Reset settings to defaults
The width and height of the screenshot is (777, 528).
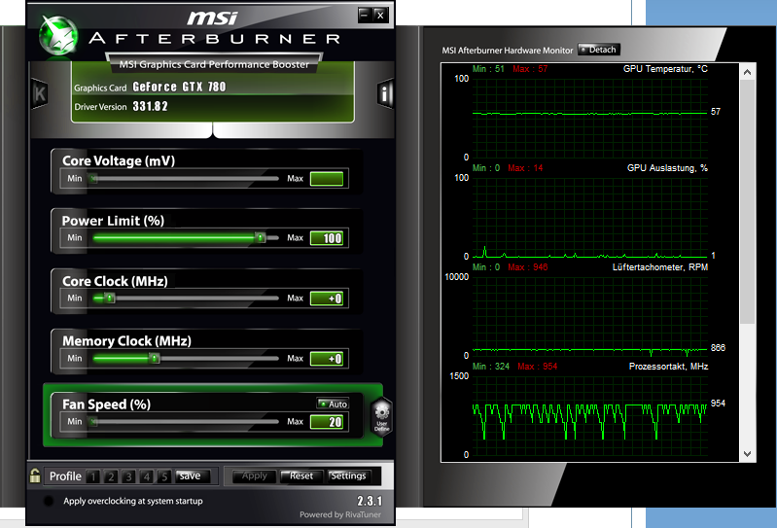[301, 476]
